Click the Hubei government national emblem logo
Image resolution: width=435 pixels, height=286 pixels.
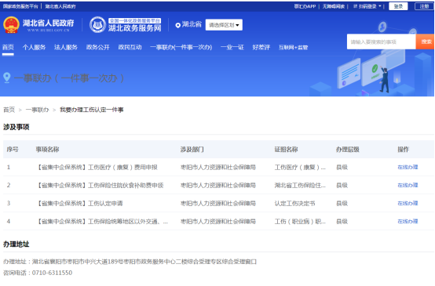11,25
